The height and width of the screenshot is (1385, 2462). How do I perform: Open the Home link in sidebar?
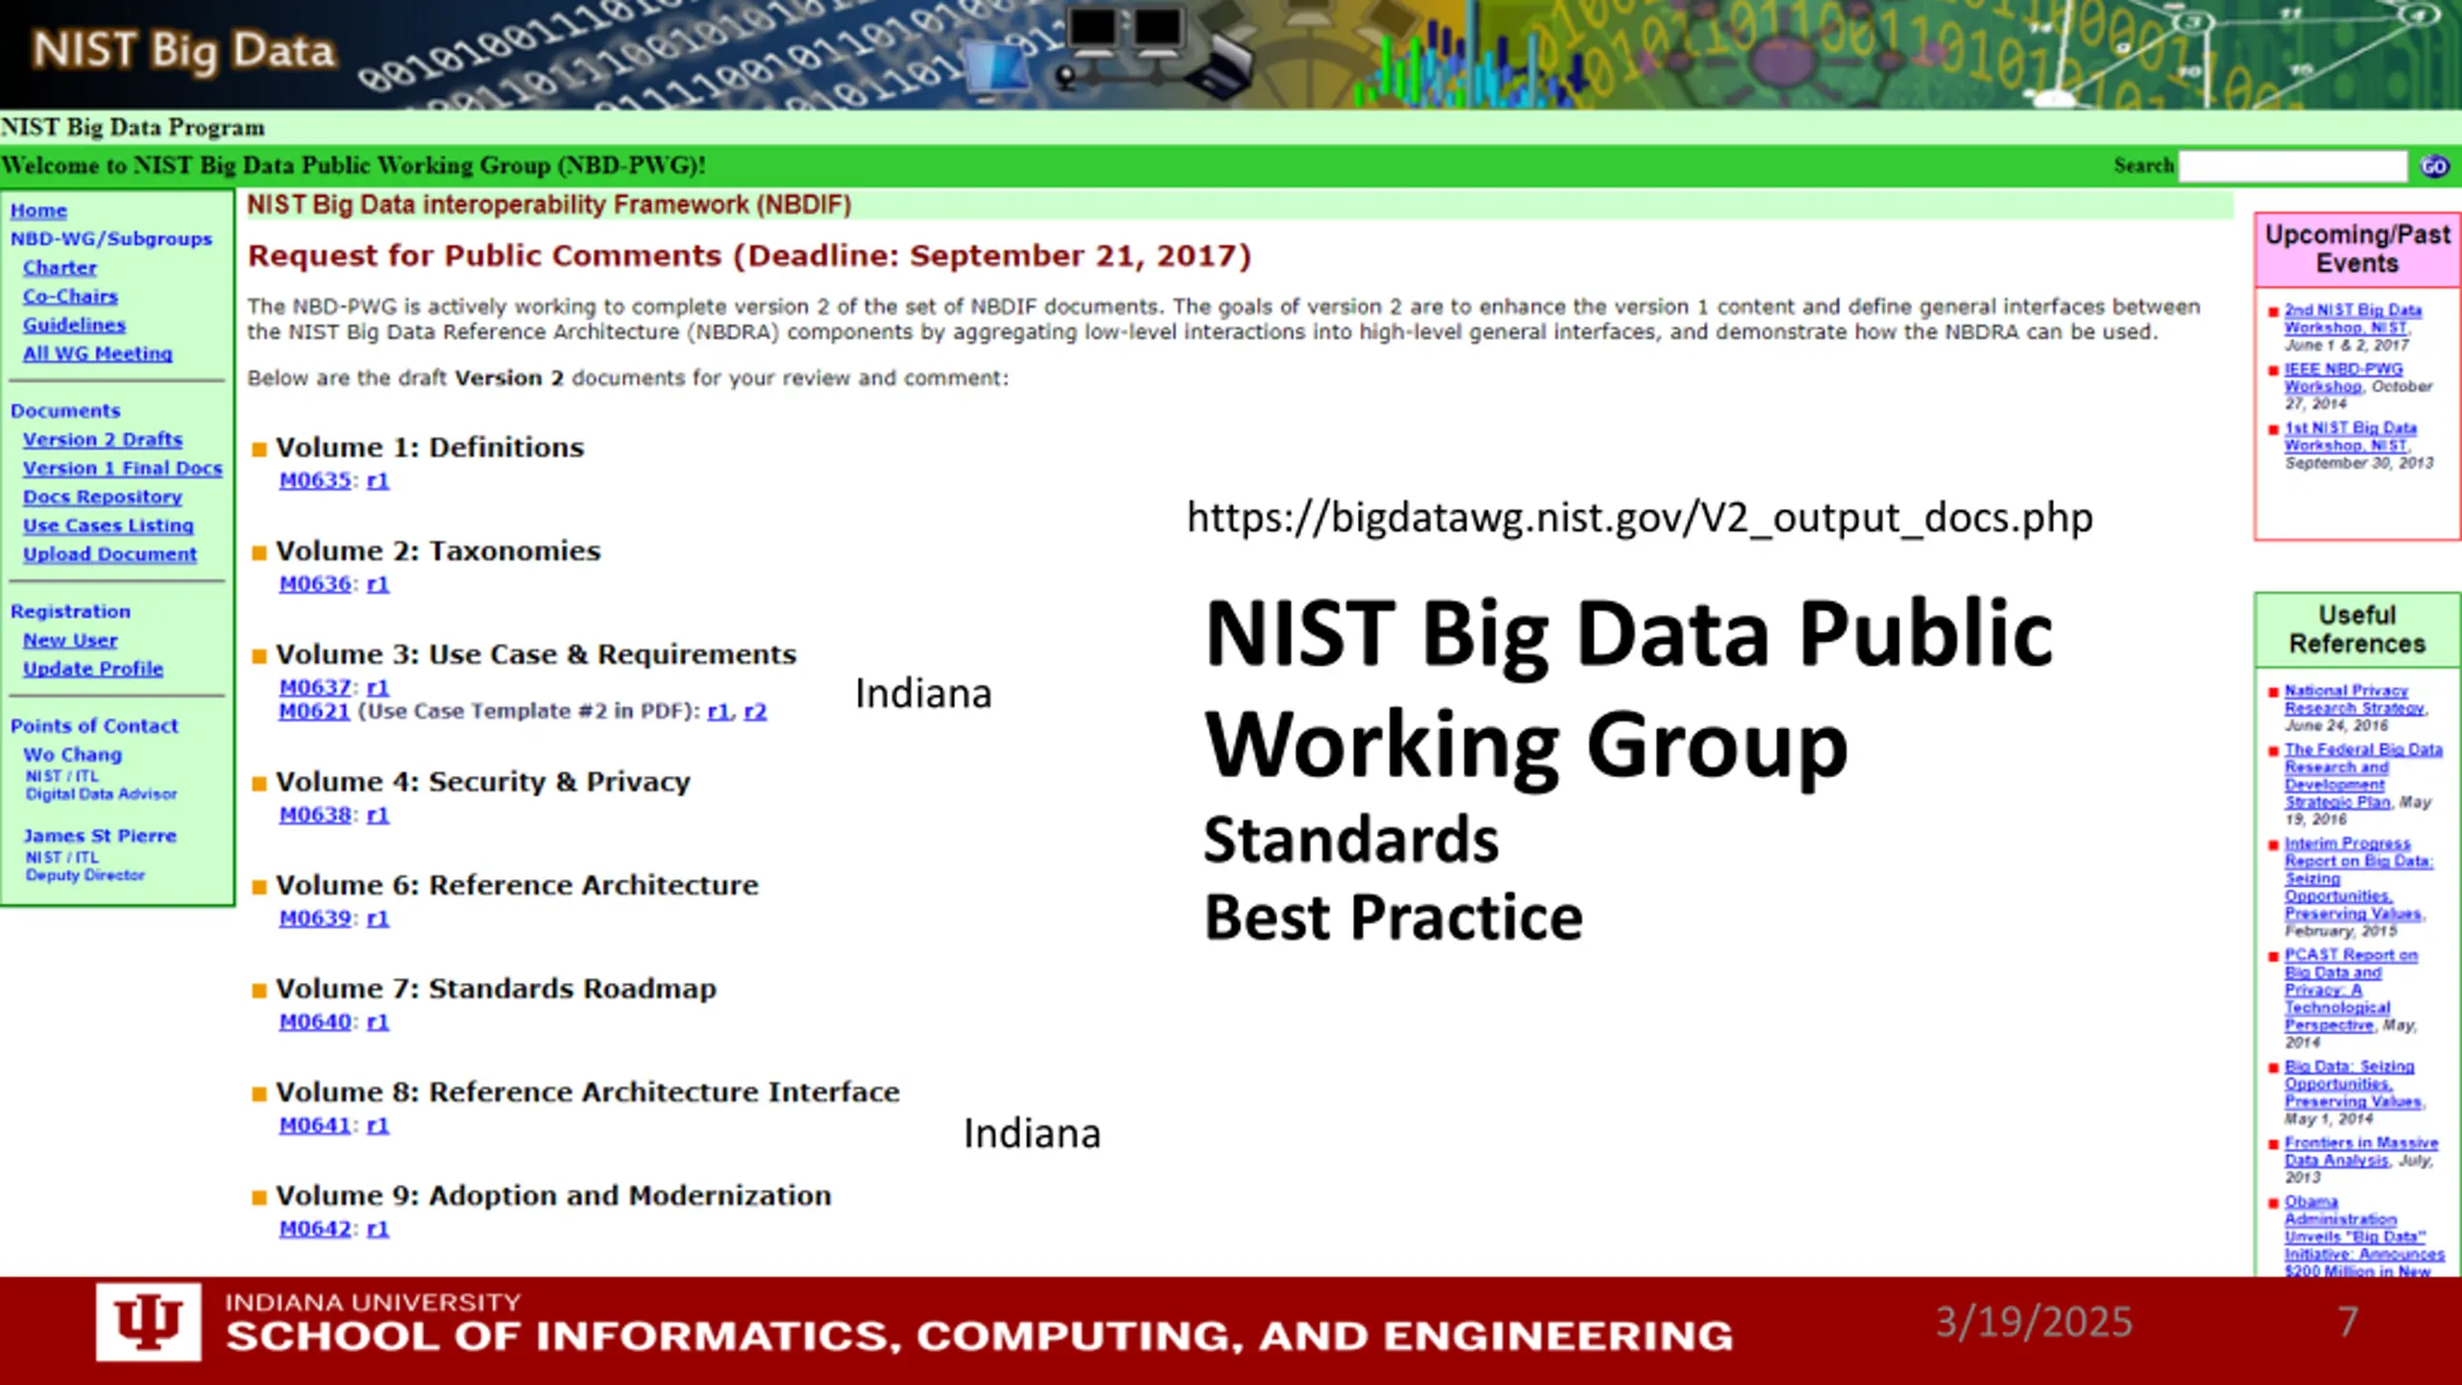point(38,210)
